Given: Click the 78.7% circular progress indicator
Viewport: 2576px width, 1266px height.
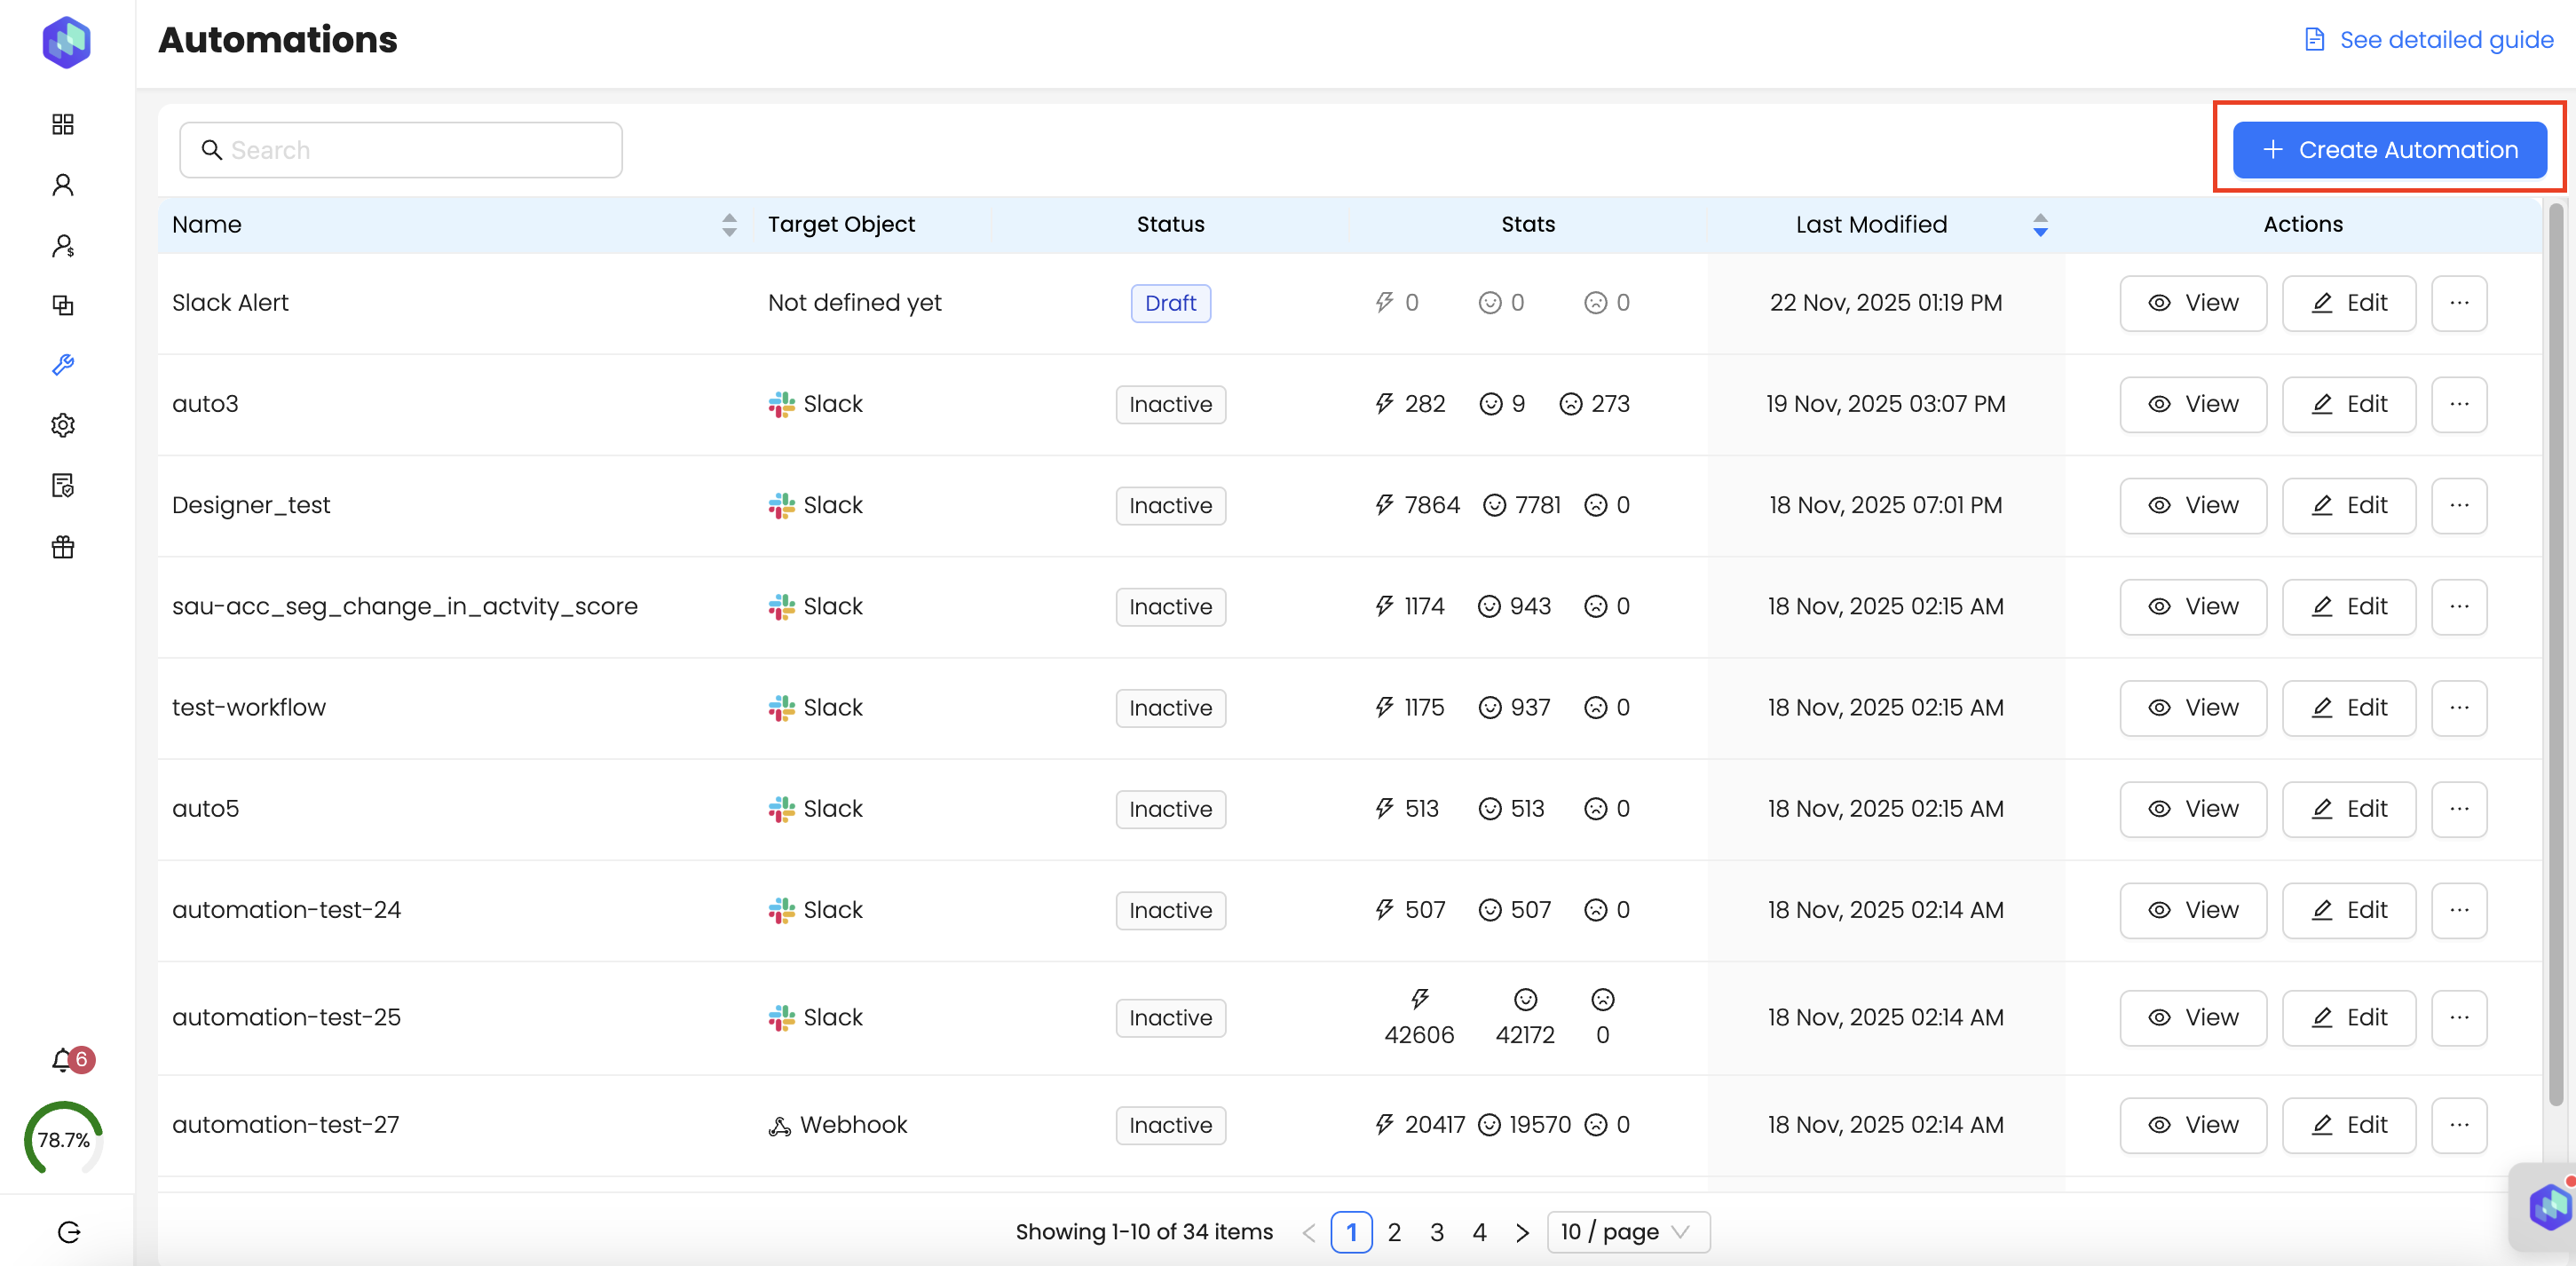Looking at the screenshot, I should (63, 1140).
